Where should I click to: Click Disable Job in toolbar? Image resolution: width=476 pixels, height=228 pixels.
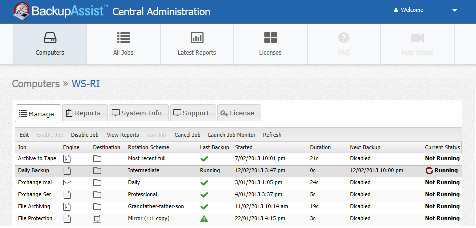(x=85, y=135)
